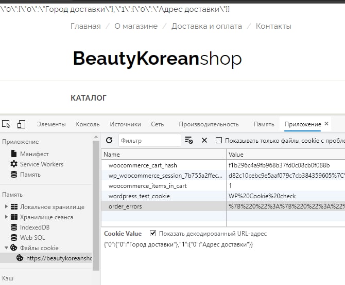Open the Доставка и оплата link
The width and height of the screenshot is (345, 285).
coord(206,26)
